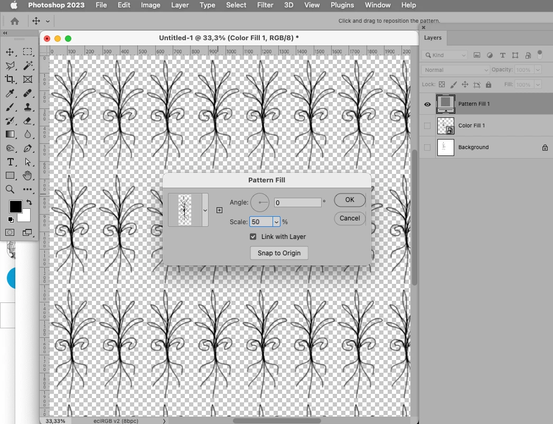Select the Rectangular Marquee tool
Viewport: 553px width, 424px height.
click(27, 52)
